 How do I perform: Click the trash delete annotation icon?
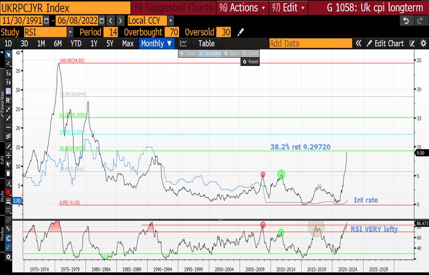[x=8, y=173]
